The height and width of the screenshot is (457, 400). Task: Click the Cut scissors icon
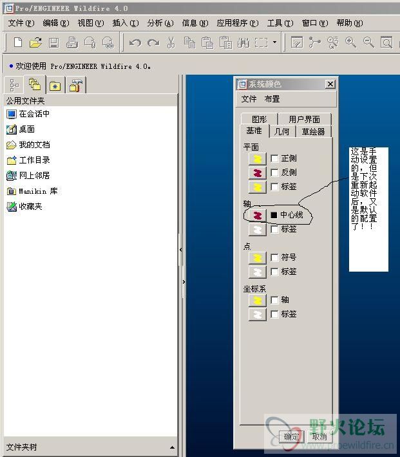(171, 42)
